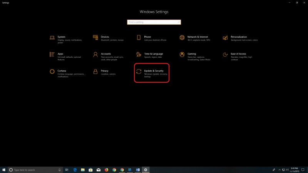Click the Settings gear taskbar button
Screen dimensions: 308x173
click(146, 170)
